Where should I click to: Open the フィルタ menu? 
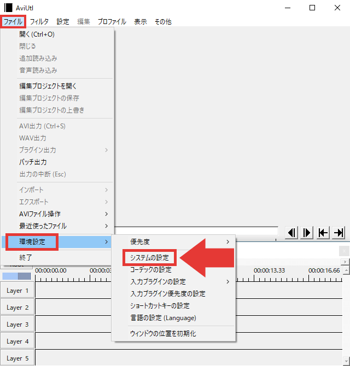[39, 22]
